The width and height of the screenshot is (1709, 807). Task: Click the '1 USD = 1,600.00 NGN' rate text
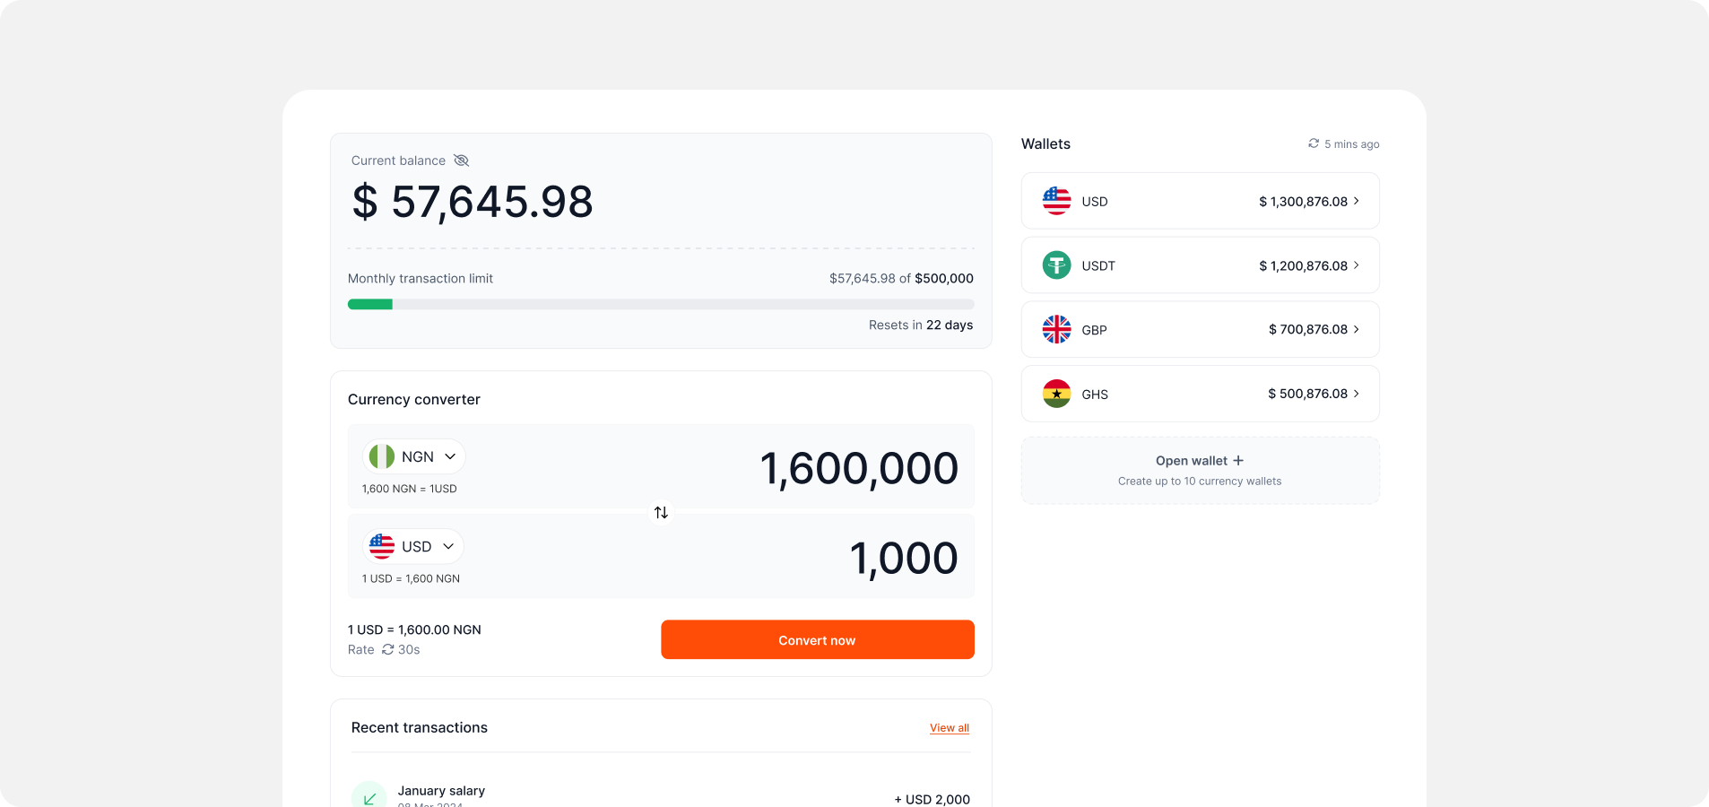(414, 629)
